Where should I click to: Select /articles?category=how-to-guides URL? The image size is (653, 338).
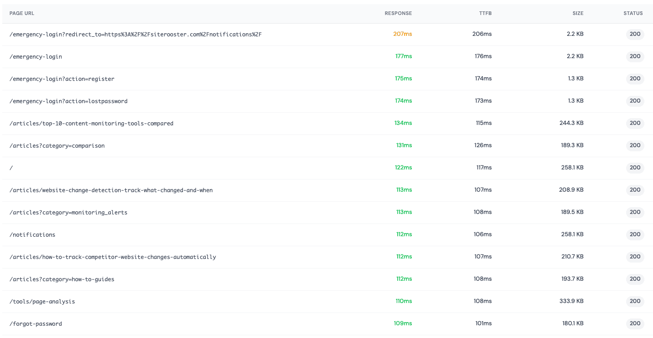point(62,279)
